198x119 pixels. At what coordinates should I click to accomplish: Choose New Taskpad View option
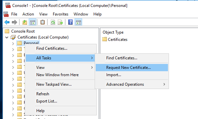[x=61, y=84]
